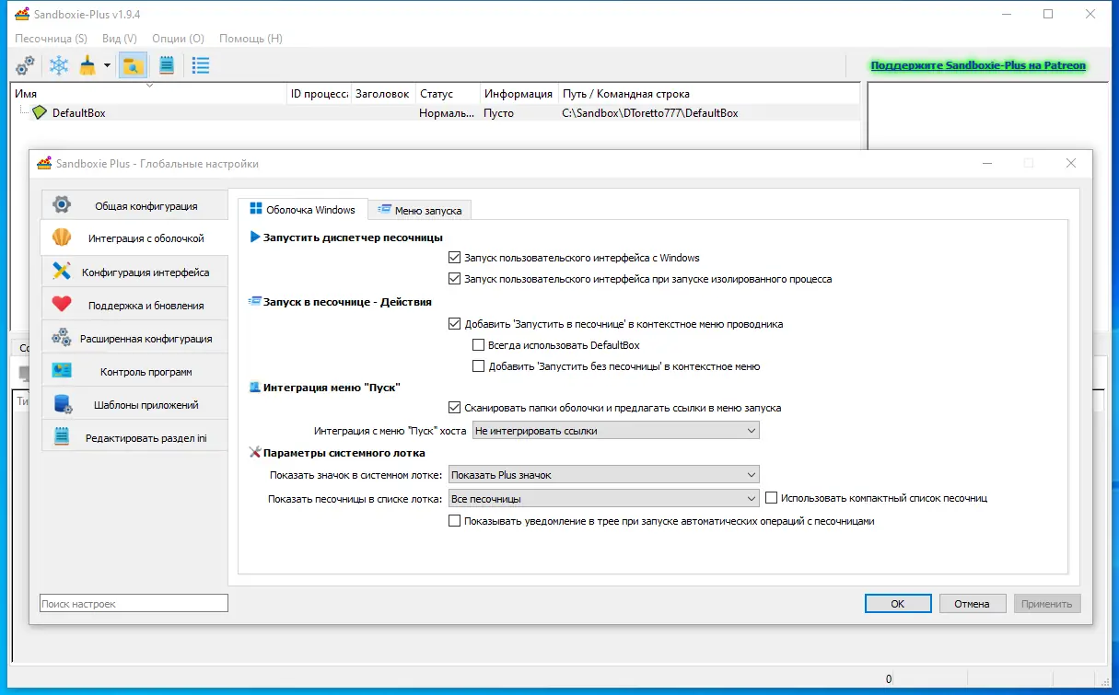Viewport: 1119px width, 695px height.
Task: Click the Windows logo icon on Оболочка Windows tab
Action: tap(256, 210)
